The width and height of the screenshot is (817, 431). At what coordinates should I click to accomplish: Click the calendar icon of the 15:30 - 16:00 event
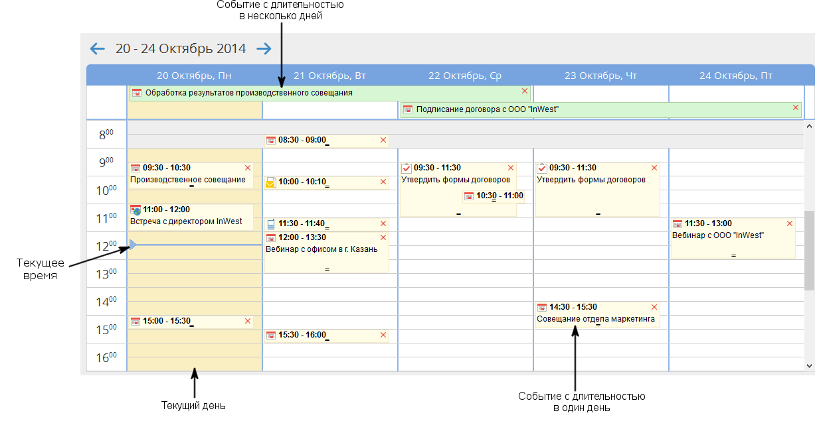point(271,336)
